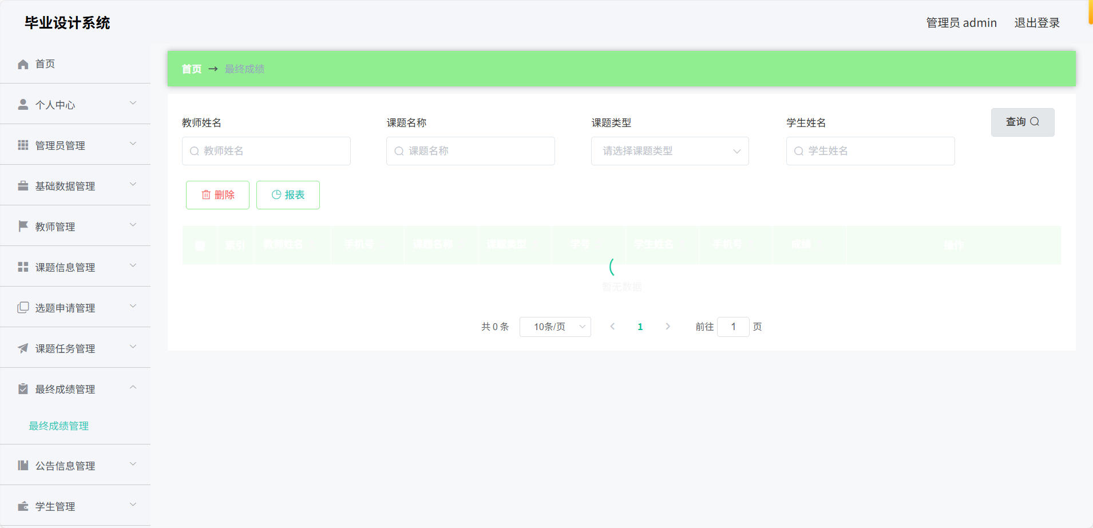
Task: Toggle the select-all checkbox in table header
Action: click(200, 245)
